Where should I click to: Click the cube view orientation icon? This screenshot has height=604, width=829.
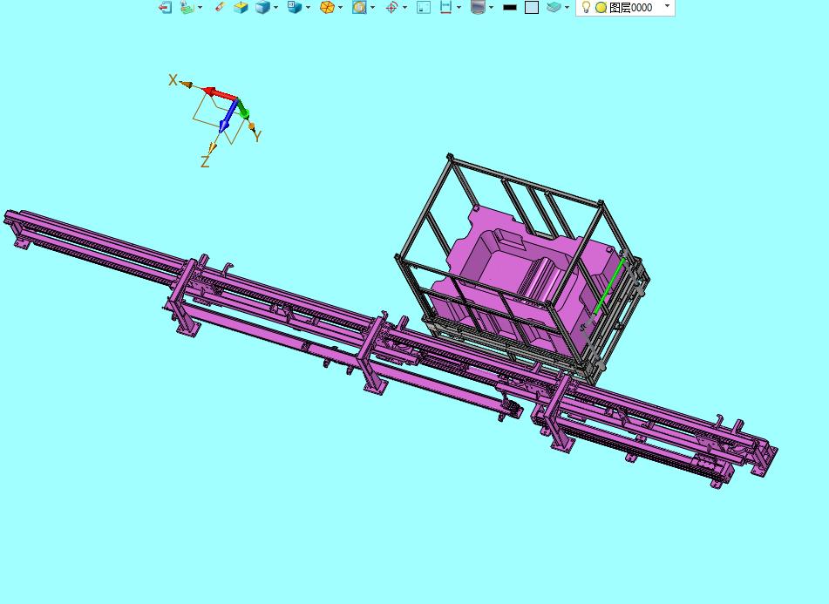tap(295, 7)
